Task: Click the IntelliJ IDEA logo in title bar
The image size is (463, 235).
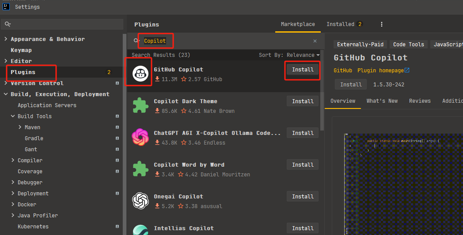Action: pyautogui.click(x=6, y=7)
